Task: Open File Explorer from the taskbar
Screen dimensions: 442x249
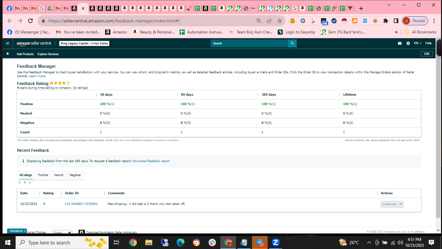Action: pos(149,243)
